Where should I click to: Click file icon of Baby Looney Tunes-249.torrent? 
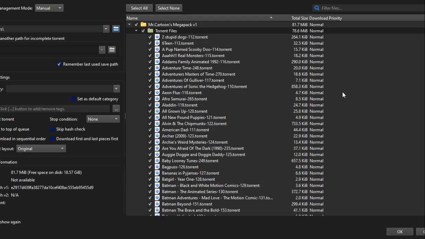157,160
